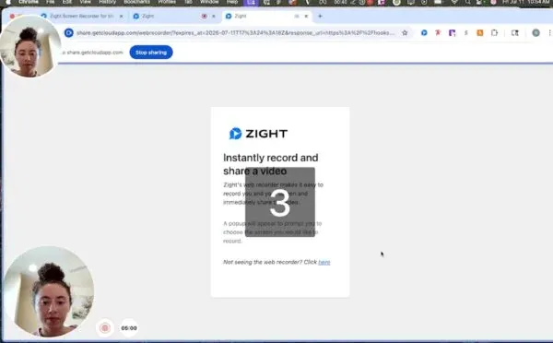Viewport: 553px width, 343px height.
Task: Open the Chrome extensions puzzle menu
Action: (x=494, y=33)
